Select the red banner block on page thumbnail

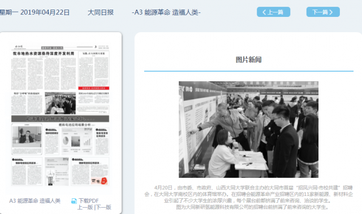coord(93,88)
